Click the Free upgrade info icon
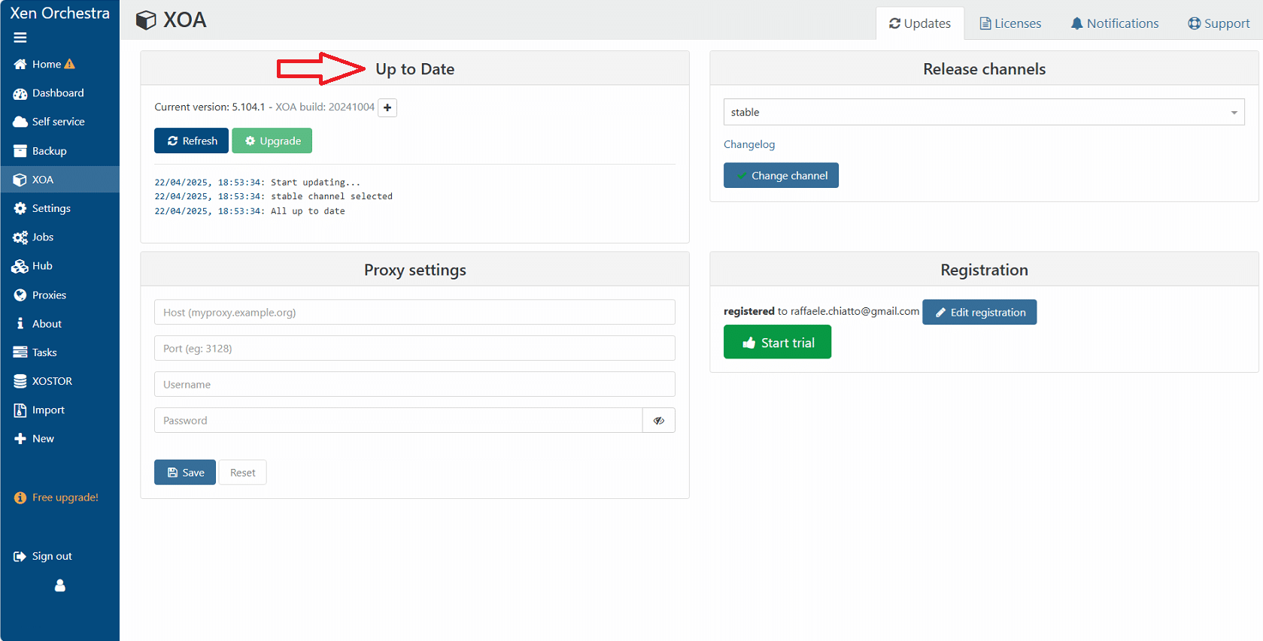Image resolution: width=1263 pixels, height=641 pixels. point(20,497)
